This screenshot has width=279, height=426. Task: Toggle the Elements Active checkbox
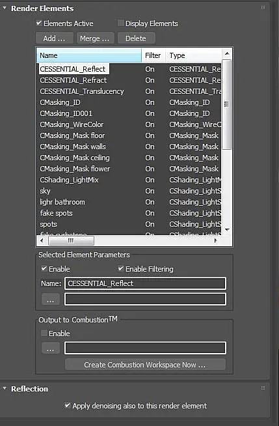point(39,23)
